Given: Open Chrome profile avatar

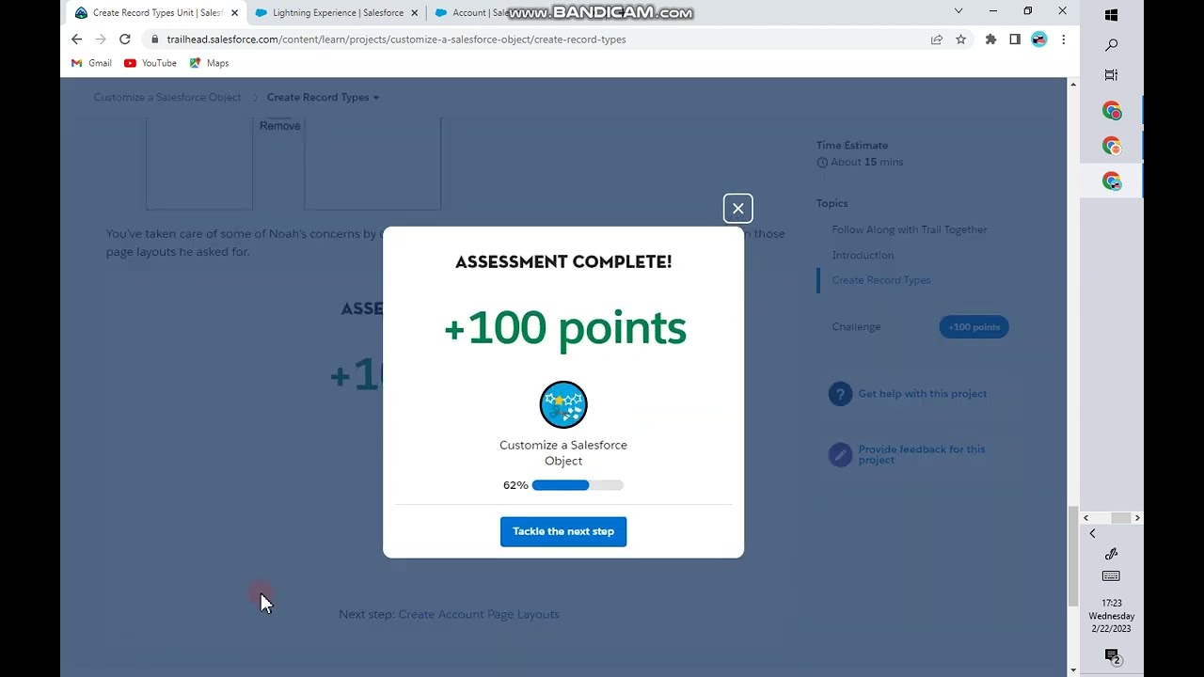Looking at the screenshot, I should coord(1038,39).
